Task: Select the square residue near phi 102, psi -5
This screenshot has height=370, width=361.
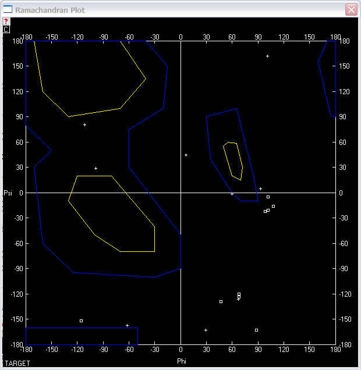Action: pyautogui.click(x=268, y=197)
